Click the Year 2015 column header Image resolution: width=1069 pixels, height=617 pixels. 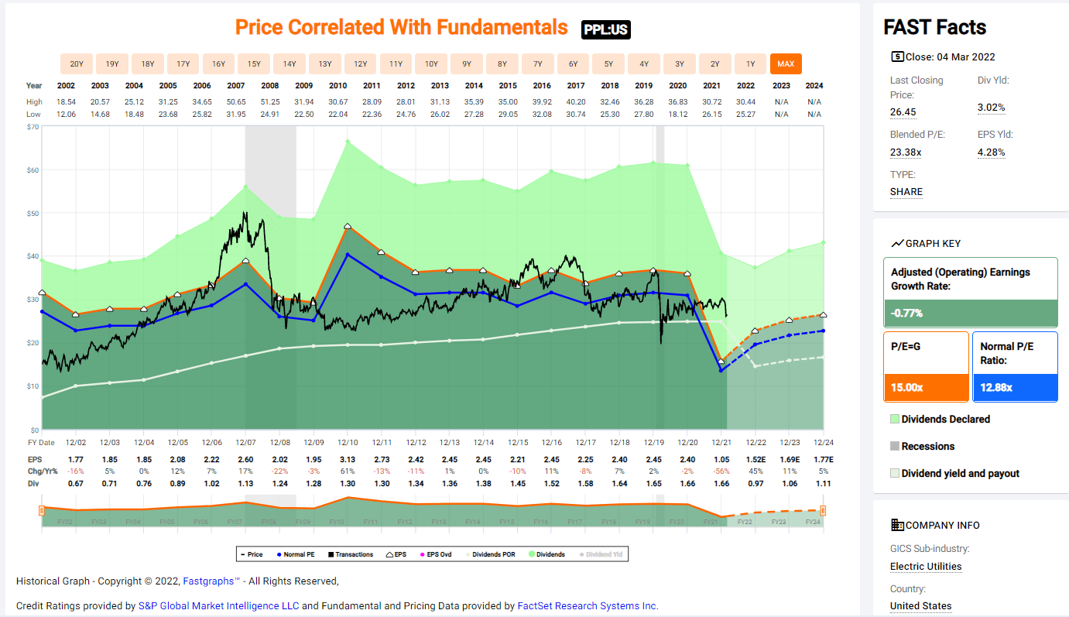coord(508,86)
